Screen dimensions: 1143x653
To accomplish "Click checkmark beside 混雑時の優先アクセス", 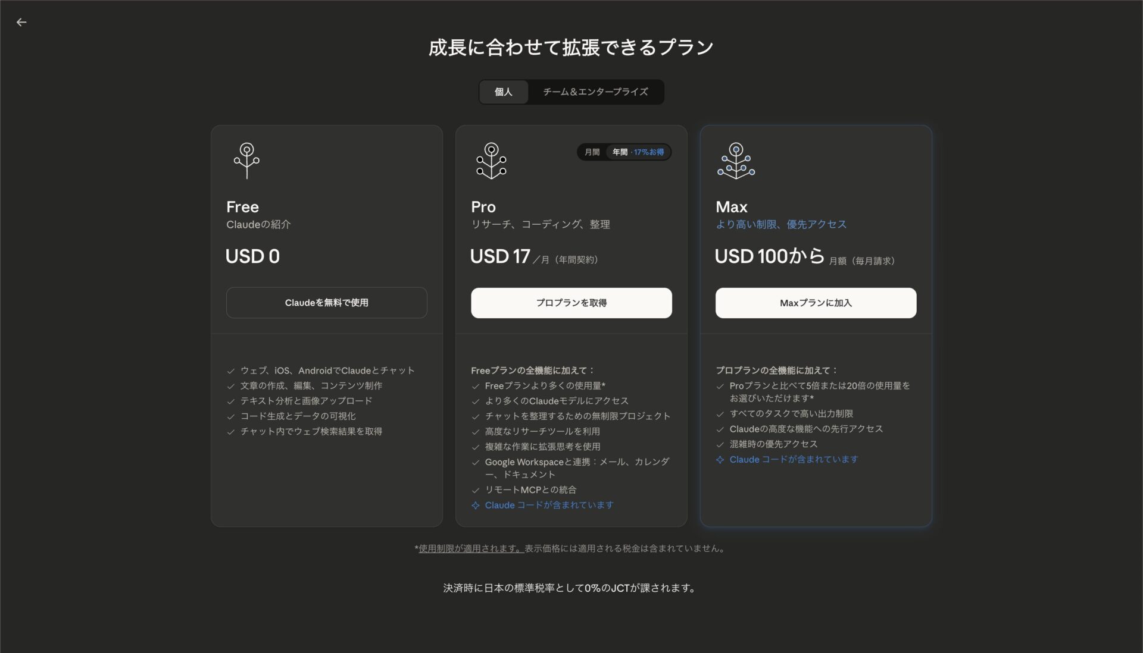I will pos(720,445).
